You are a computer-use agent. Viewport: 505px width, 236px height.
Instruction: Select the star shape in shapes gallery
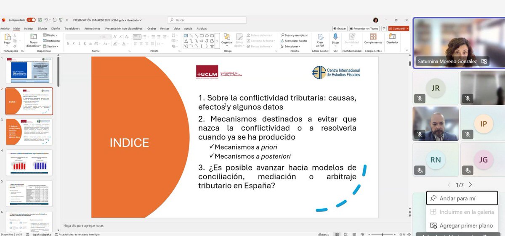coord(212,46)
